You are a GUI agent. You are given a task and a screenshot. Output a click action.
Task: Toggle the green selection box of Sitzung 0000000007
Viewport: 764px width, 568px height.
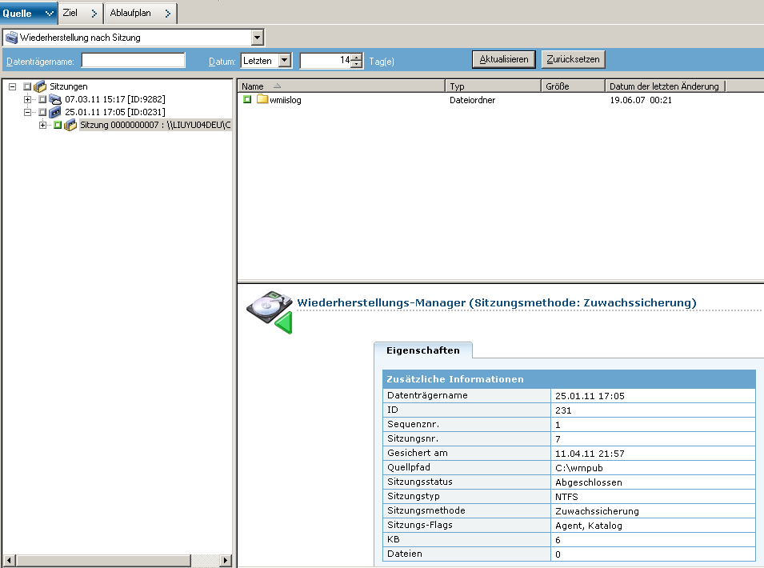(58, 126)
